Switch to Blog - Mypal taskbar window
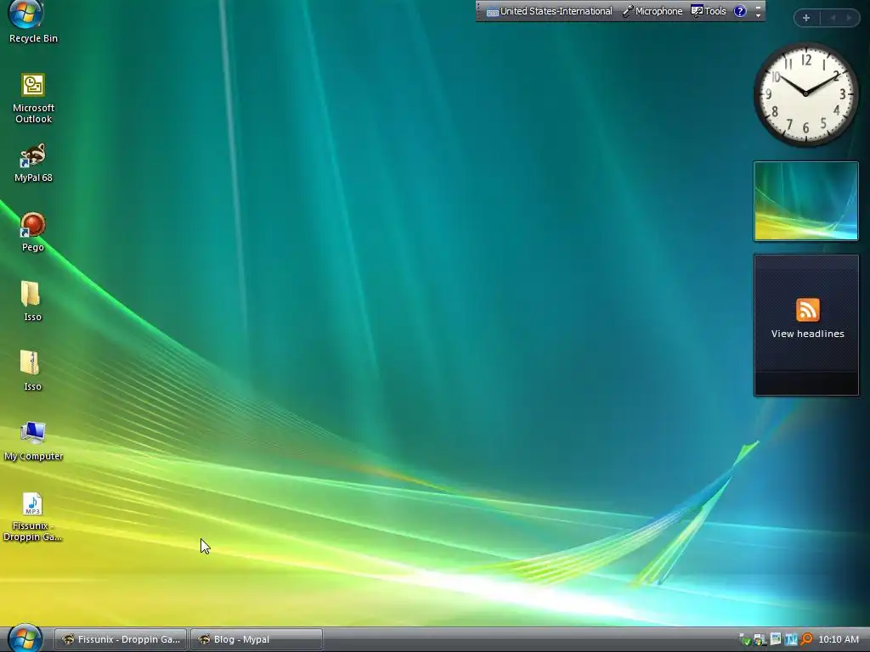The width and height of the screenshot is (870, 652). [x=257, y=639]
